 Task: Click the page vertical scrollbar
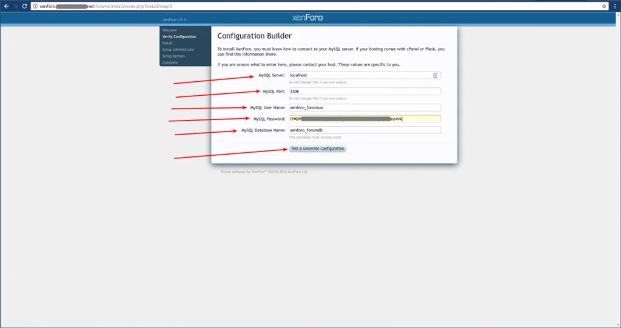coord(618,170)
